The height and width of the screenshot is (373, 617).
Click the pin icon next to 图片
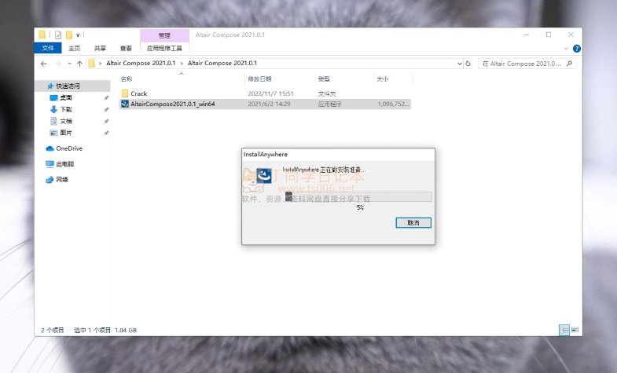click(106, 133)
